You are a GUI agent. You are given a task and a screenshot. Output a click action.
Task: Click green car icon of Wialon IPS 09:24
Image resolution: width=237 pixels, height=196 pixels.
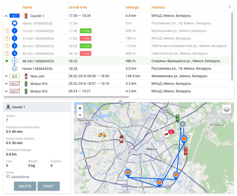tap(26, 91)
